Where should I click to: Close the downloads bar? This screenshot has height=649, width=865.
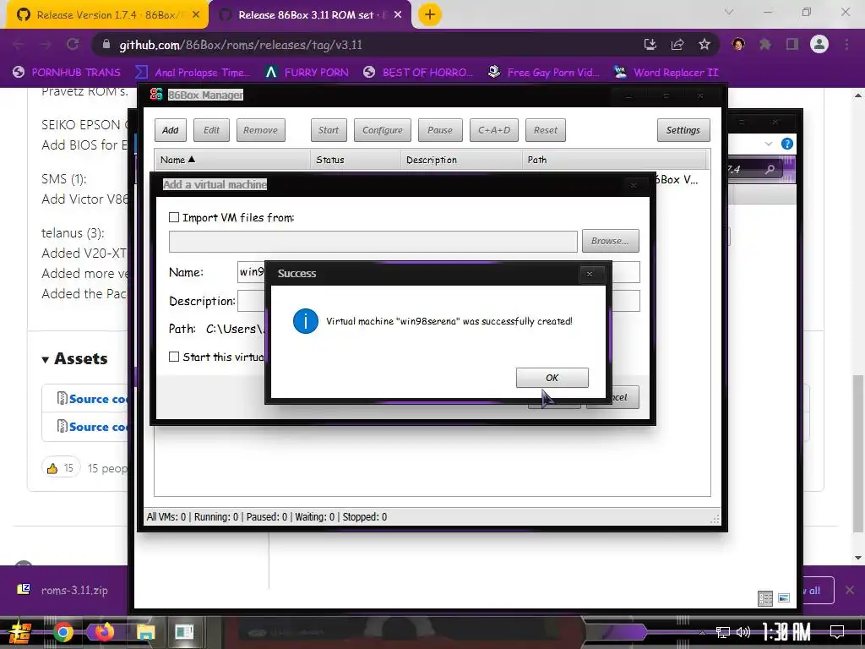[x=850, y=590]
